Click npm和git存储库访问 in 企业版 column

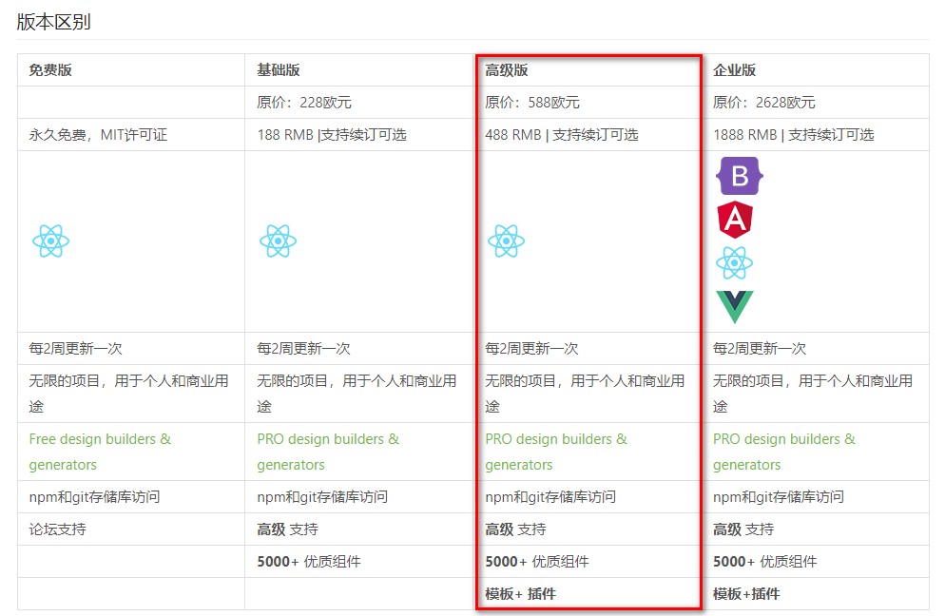point(779,497)
